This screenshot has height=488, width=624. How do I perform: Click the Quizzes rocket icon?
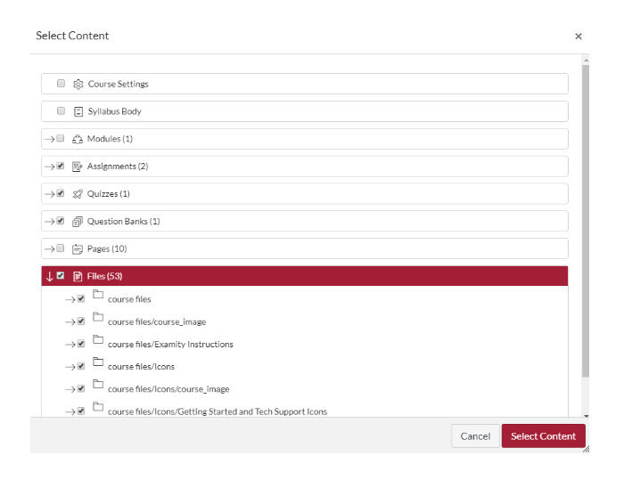[78, 194]
